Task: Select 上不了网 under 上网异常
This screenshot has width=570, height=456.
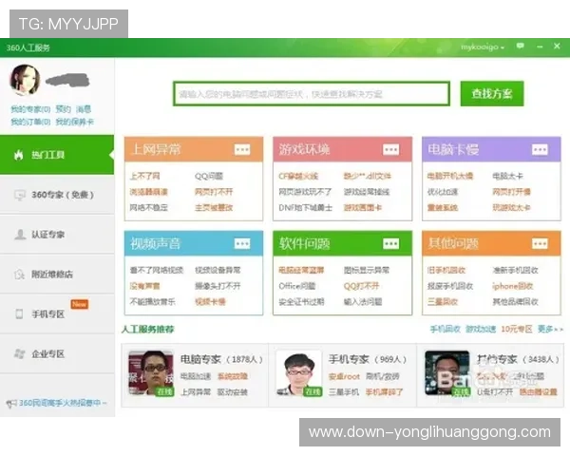Action: point(144,177)
